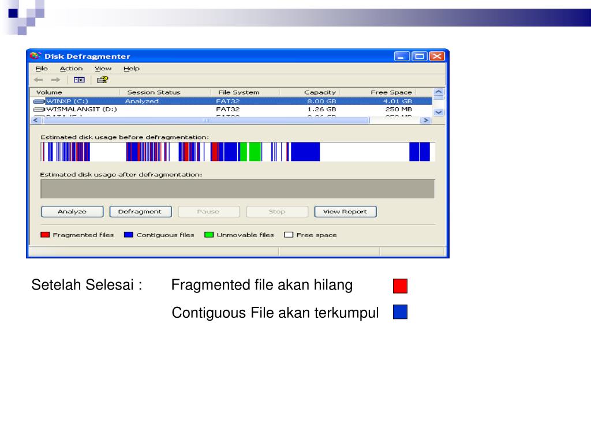Click the Stop button
This screenshot has width=591, height=443.
click(x=277, y=212)
